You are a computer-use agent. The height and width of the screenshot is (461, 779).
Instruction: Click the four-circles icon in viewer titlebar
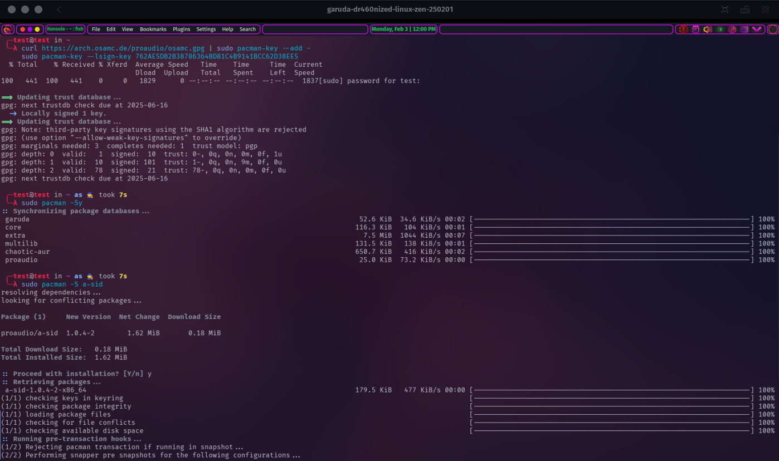[765, 9]
